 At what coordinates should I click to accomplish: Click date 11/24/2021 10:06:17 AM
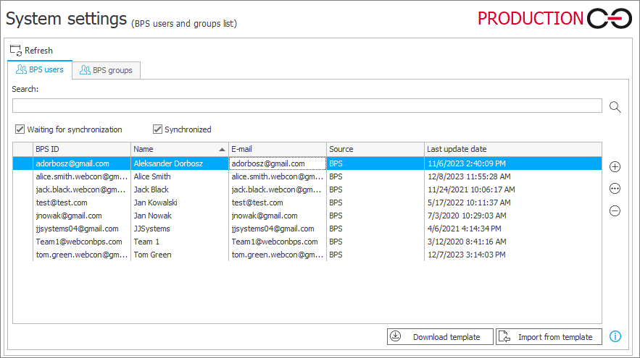pyautogui.click(x=513, y=189)
